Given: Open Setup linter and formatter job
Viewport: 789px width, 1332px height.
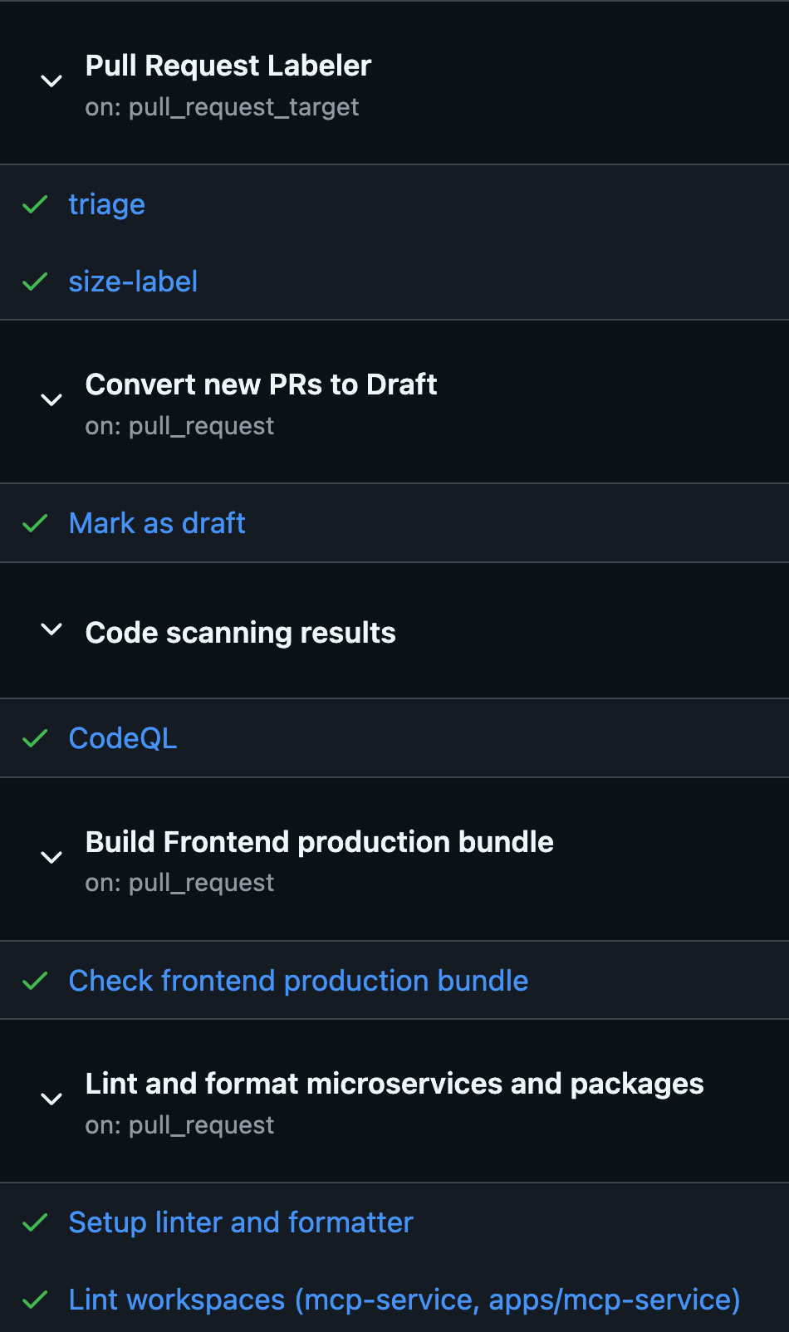Looking at the screenshot, I should tap(241, 1223).
